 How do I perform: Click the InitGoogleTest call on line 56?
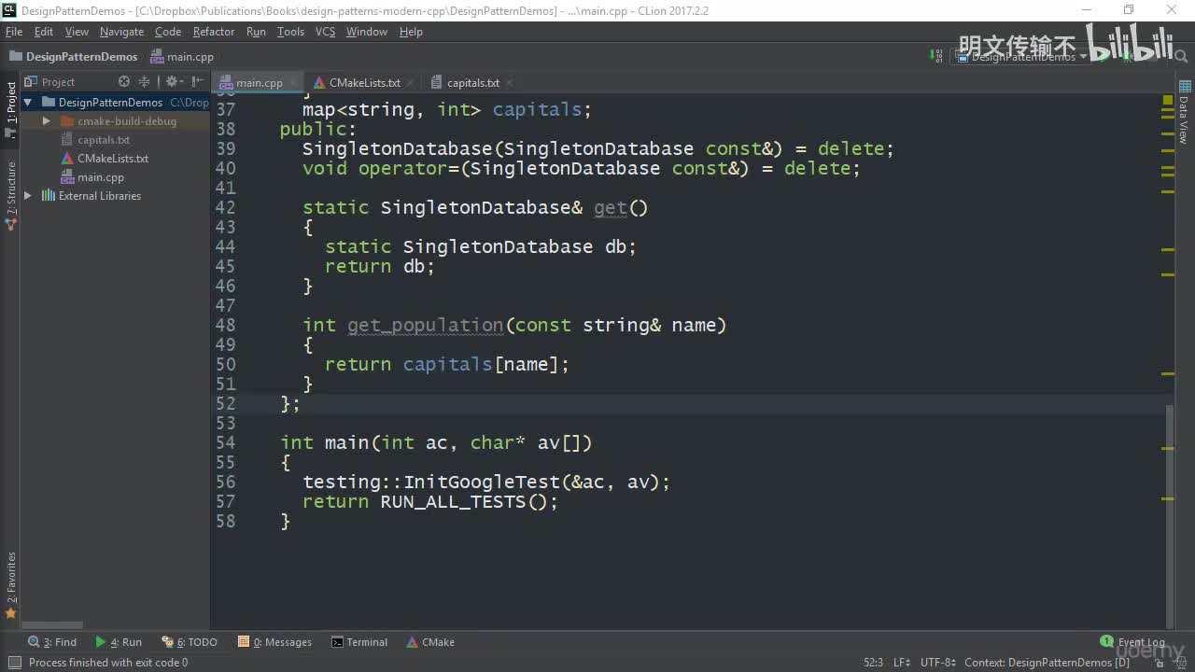coord(482,483)
